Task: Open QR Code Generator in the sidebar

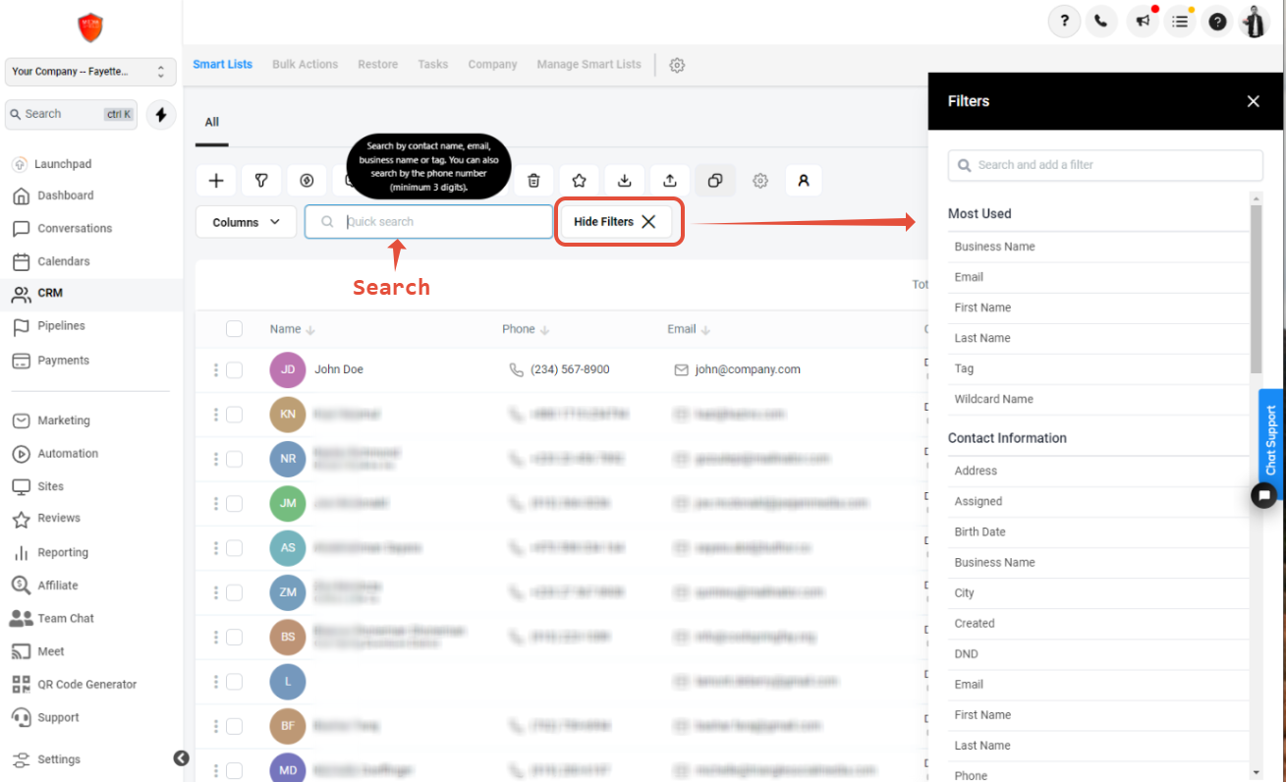Action: (x=87, y=685)
